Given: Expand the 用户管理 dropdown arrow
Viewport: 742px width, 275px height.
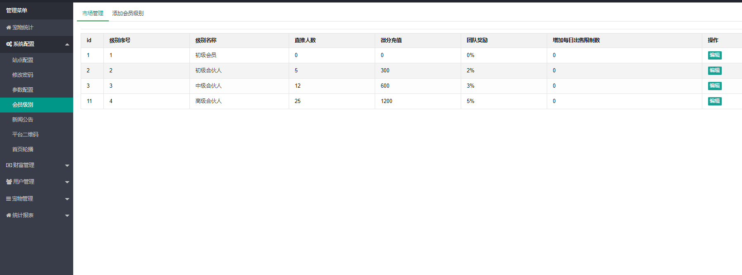Looking at the screenshot, I should 67,182.
